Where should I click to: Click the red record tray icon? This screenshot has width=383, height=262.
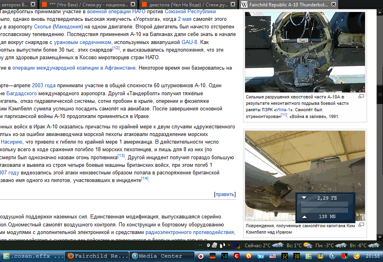click(x=201, y=256)
